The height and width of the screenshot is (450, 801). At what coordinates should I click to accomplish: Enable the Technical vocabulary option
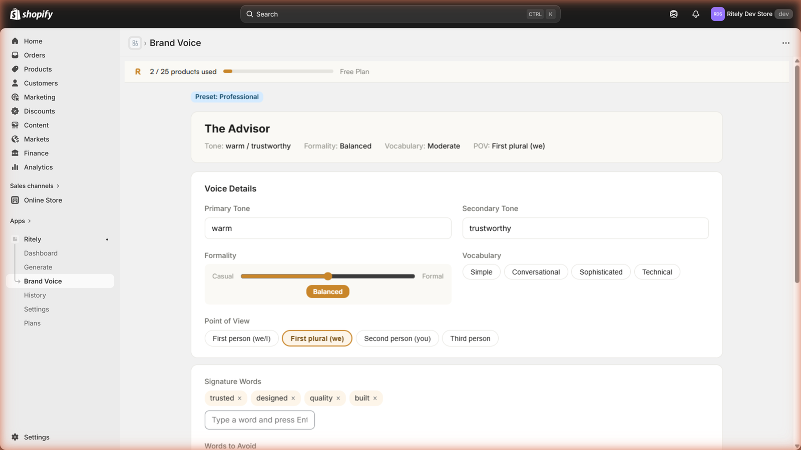(657, 271)
